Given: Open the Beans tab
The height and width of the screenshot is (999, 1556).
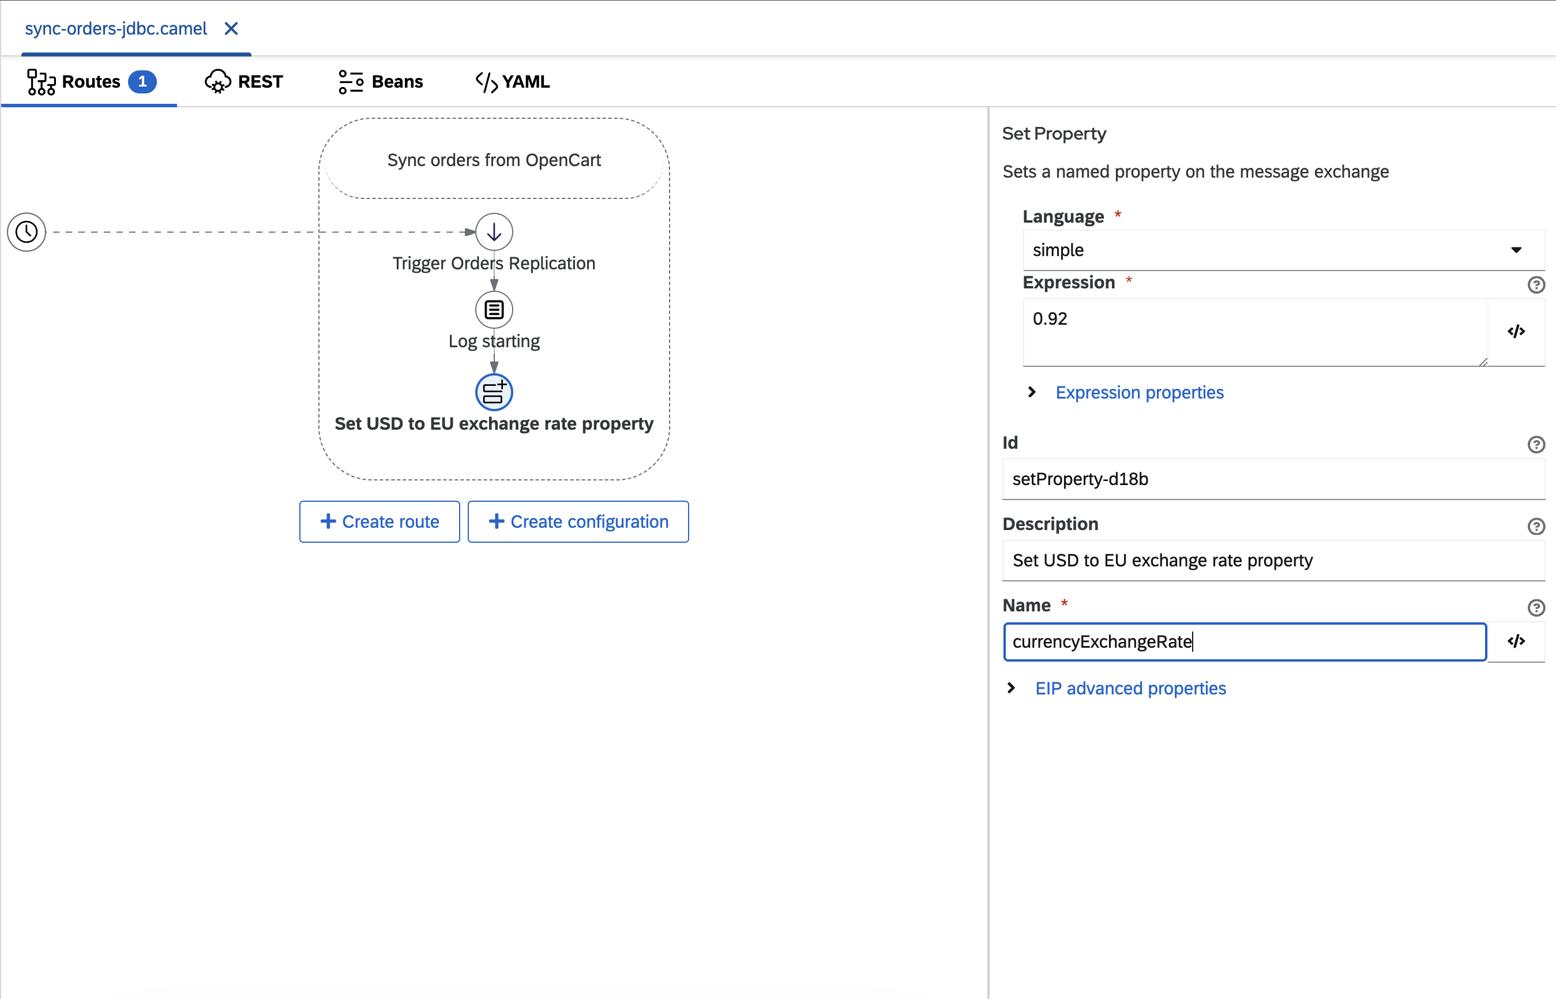Looking at the screenshot, I should (x=381, y=82).
